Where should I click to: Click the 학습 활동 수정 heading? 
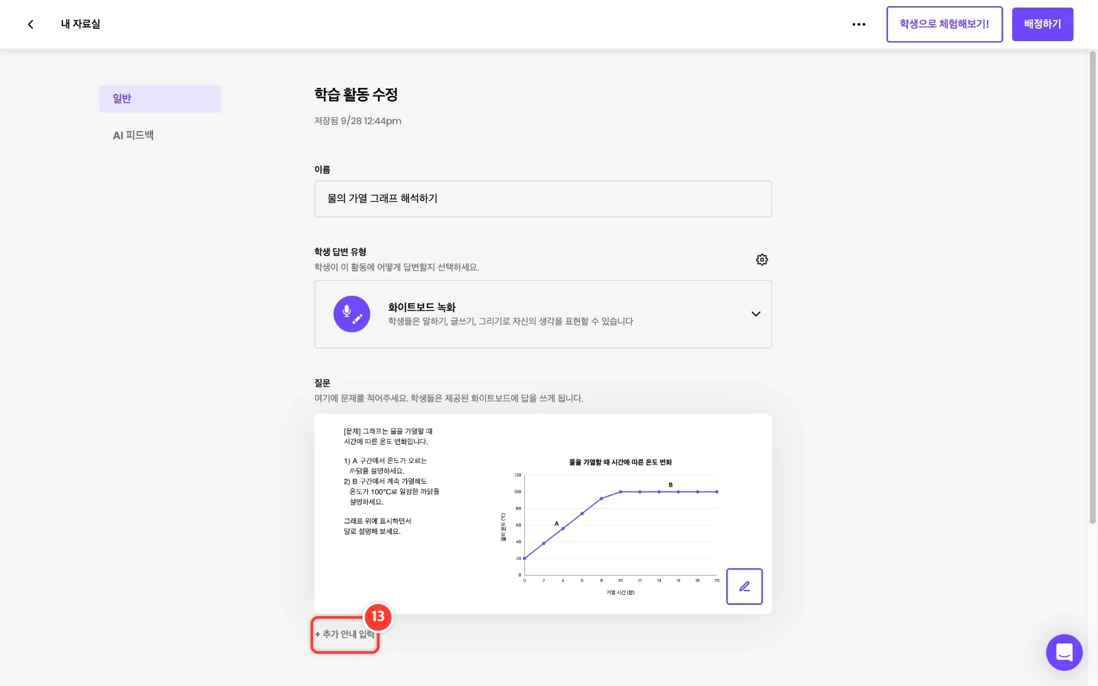point(356,94)
